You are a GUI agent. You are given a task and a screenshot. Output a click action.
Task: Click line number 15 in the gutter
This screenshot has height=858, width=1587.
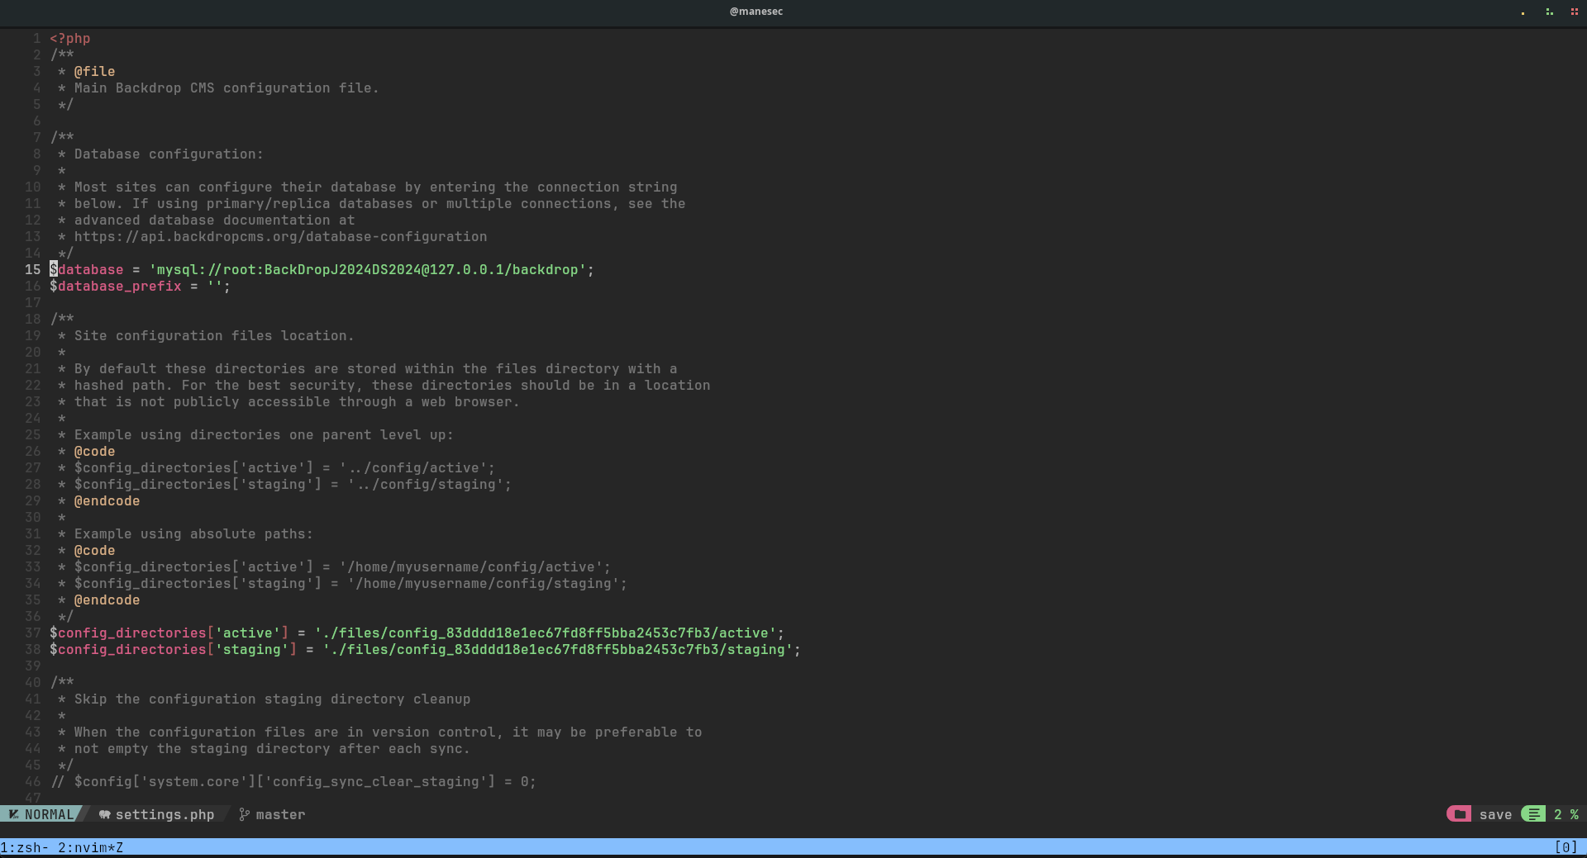coord(33,270)
